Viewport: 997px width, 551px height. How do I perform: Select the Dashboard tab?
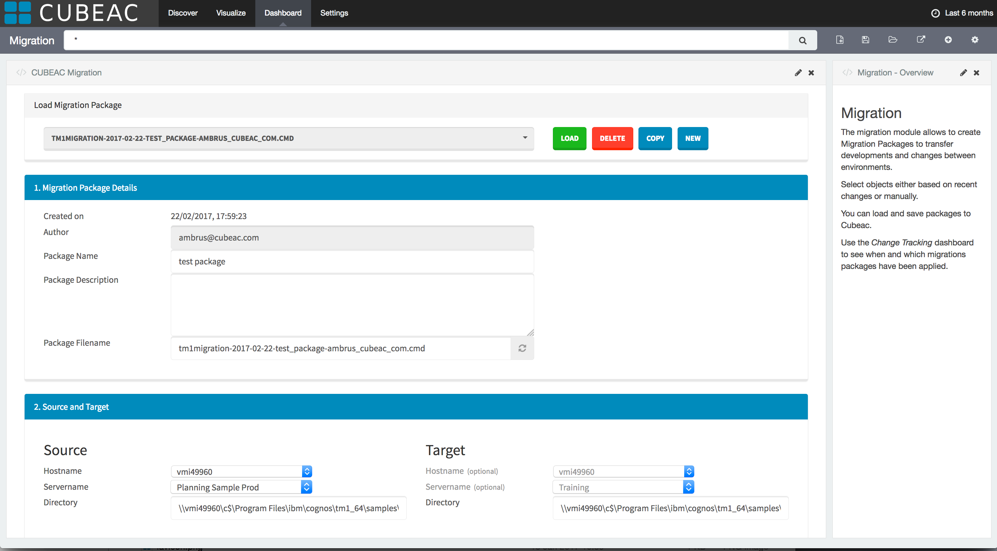pyautogui.click(x=283, y=13)
